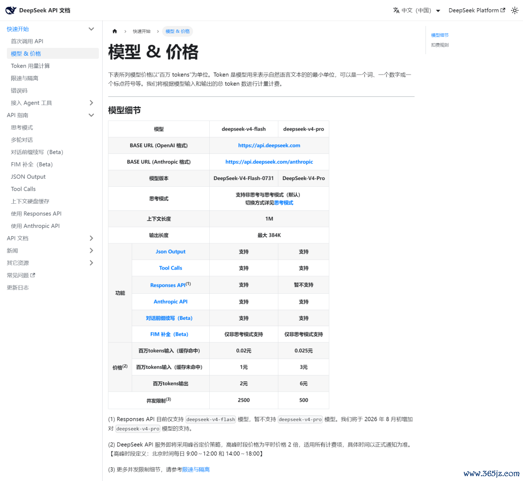Expand the 其它资源 sidebar chevron
Screen dimensions: 523x481
coord(91,263)
